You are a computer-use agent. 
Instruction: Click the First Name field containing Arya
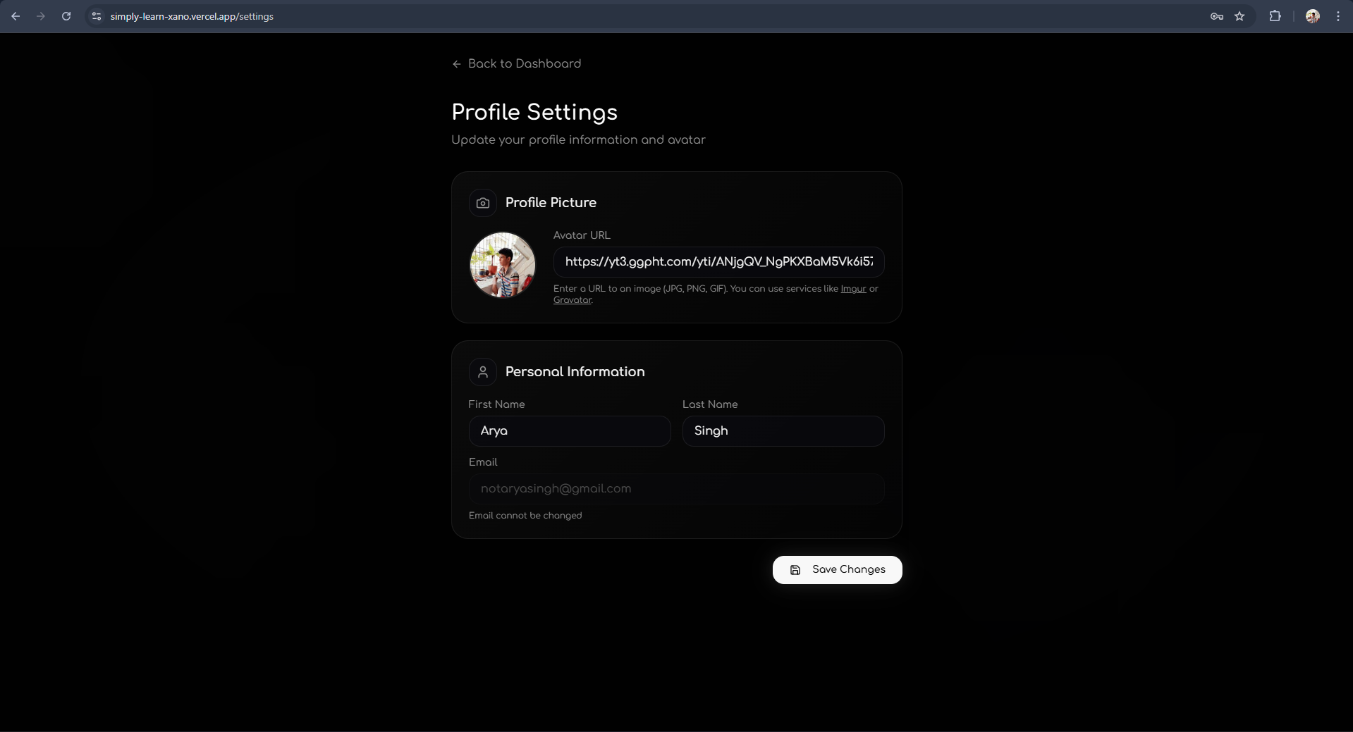click(569, 431)
